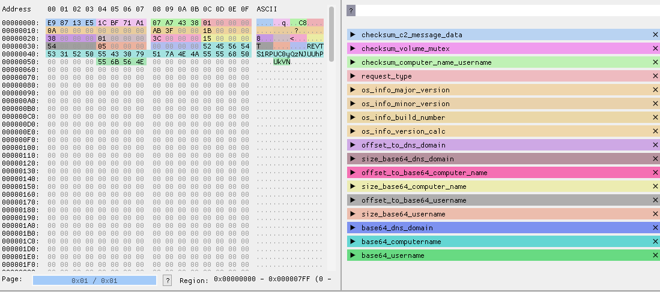
Task: Select the base64_computername bookmark row
Action: point(401,242)
